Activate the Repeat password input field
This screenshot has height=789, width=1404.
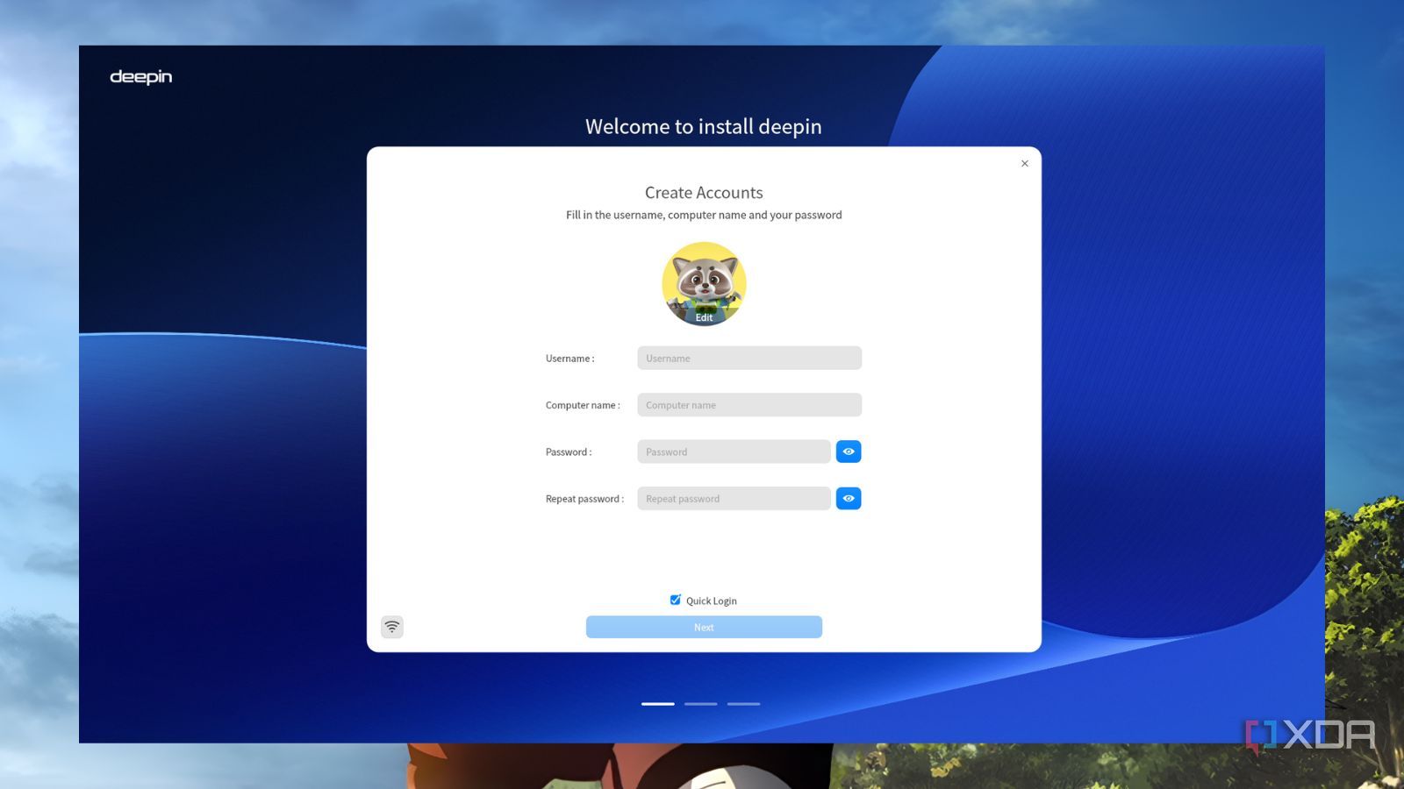click(734, 499)
